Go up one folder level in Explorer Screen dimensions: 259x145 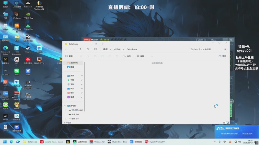[x=81, y=49]
